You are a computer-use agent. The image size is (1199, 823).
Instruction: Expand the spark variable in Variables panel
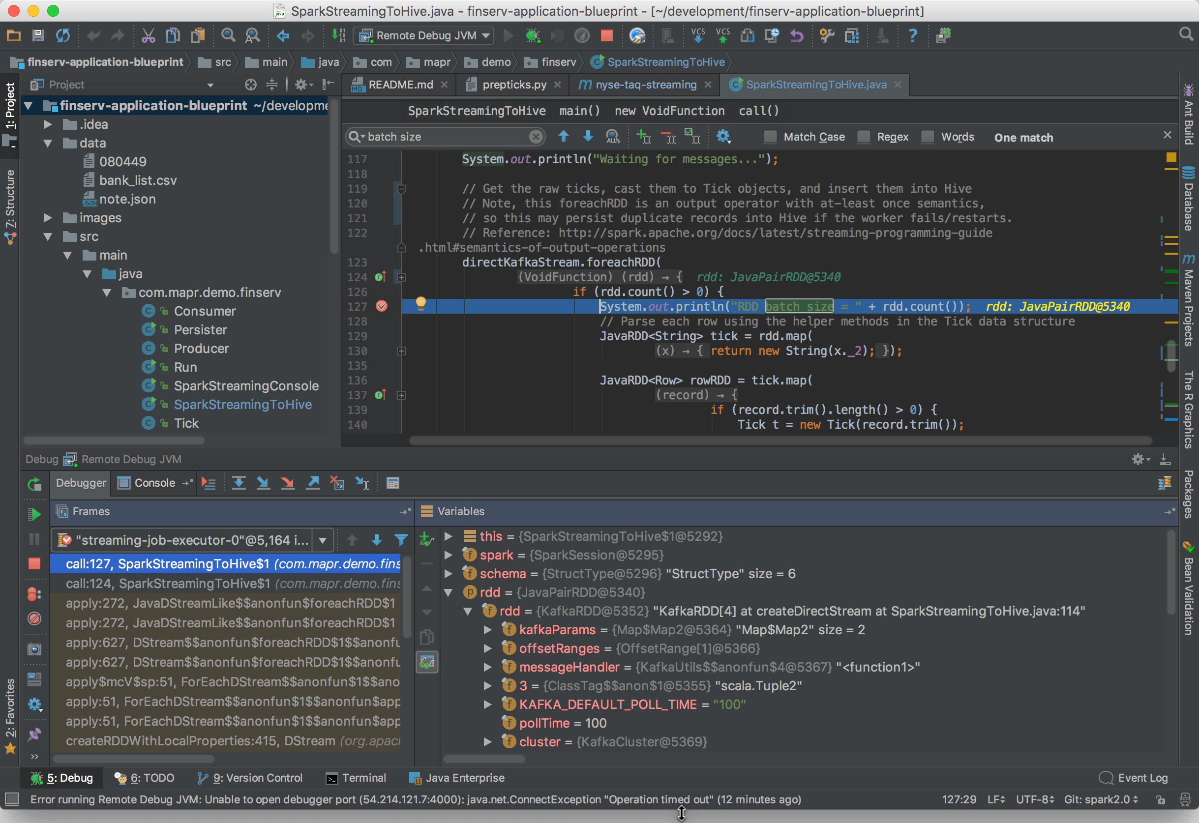448,555
